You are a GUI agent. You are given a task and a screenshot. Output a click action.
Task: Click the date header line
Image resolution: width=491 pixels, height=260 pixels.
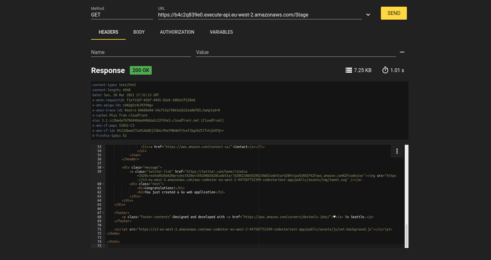click(x=126, y=95)
